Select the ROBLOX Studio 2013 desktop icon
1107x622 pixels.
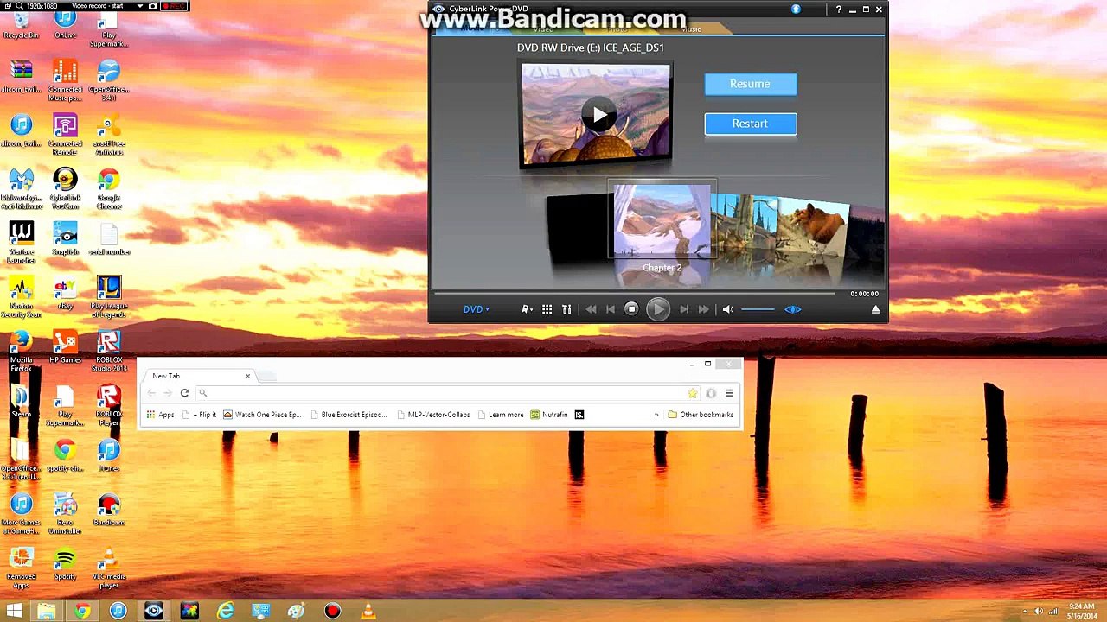pos(108,352)
